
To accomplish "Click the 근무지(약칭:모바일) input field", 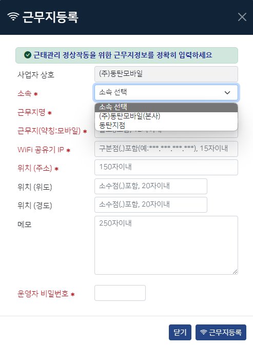I will click(166, 134).
